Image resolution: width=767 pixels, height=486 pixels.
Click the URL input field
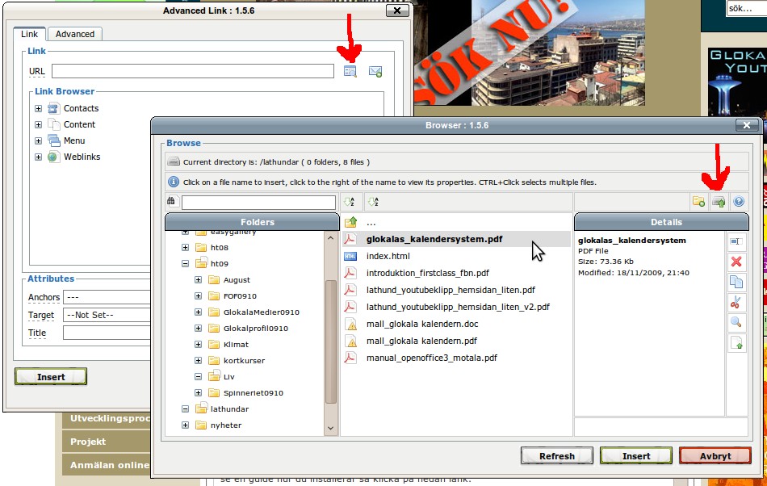click(193, 71)
